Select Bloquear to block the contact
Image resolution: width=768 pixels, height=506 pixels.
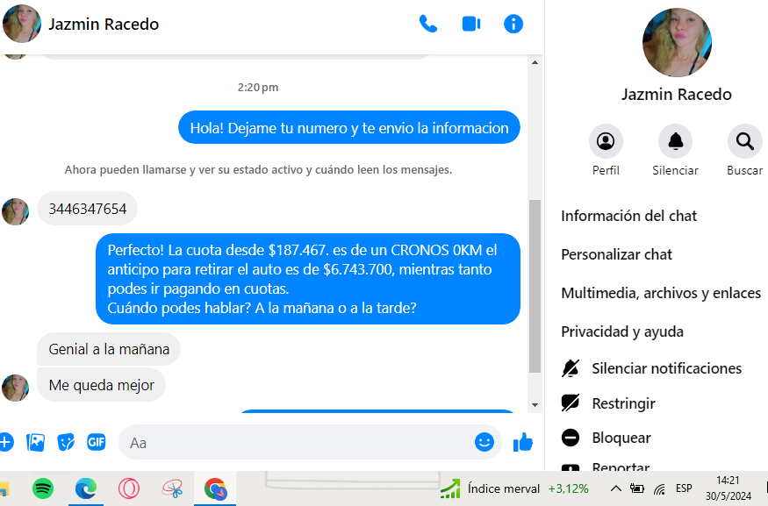coord(621,438)
